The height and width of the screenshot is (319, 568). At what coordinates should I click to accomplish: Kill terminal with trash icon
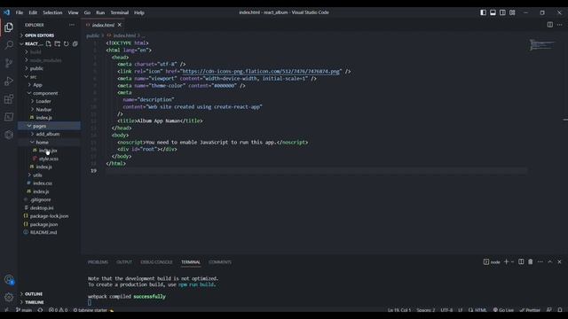[531, 262]
